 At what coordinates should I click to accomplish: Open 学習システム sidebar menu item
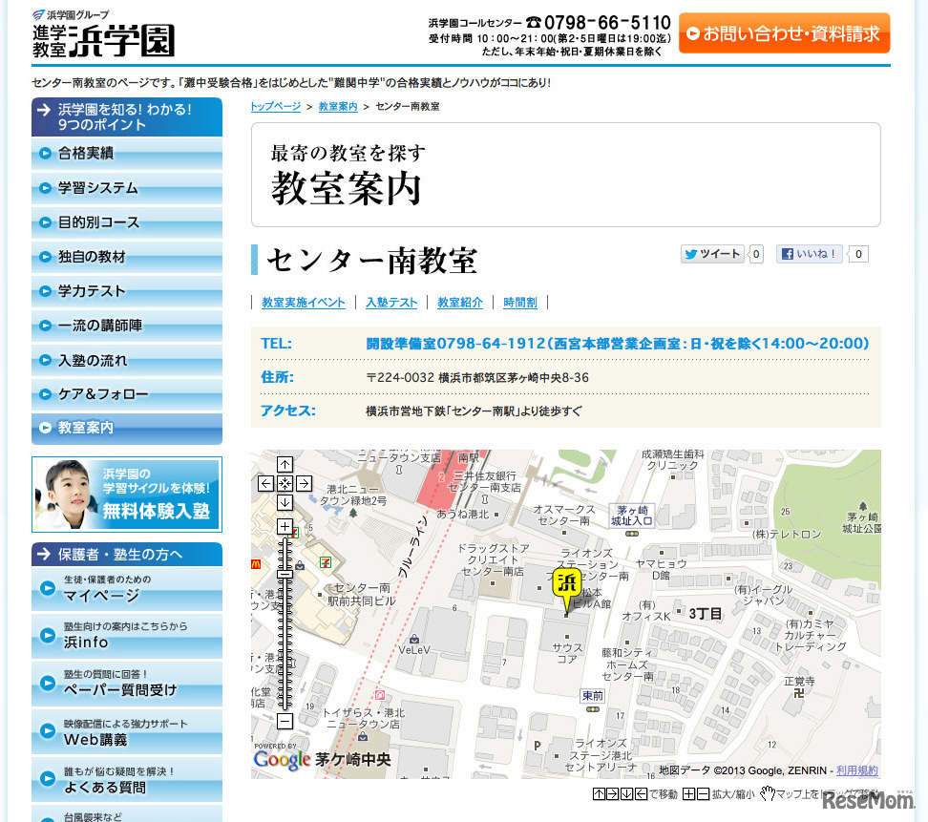(127, 188)
